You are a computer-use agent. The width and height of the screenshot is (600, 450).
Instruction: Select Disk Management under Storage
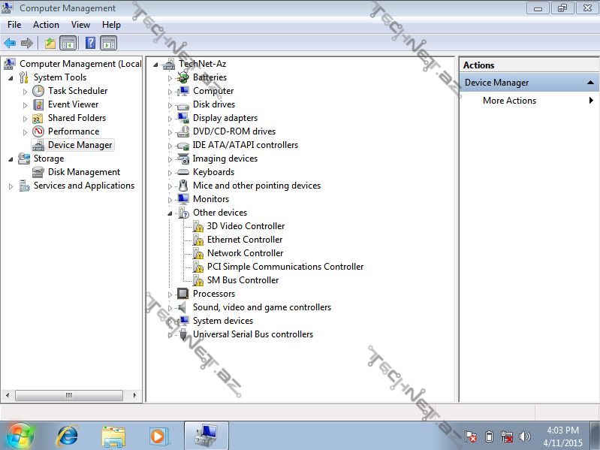pos(83,172)
